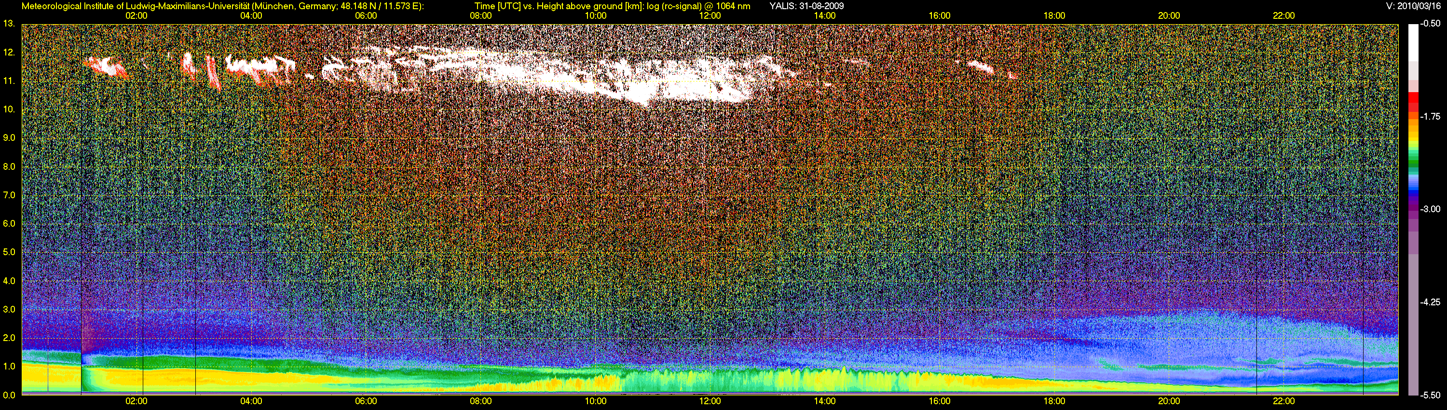
Task: Click the top axis 16:00 time label
Action: click(940, 16)
